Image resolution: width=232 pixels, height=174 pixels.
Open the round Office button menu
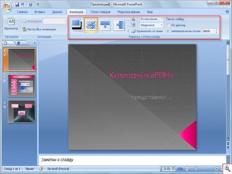coord(7,7)
